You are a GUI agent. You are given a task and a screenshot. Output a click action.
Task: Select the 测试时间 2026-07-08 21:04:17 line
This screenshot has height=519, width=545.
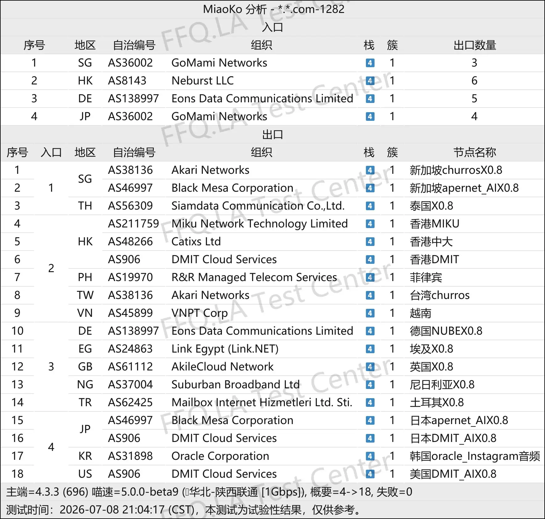click(x=184, y=510)
